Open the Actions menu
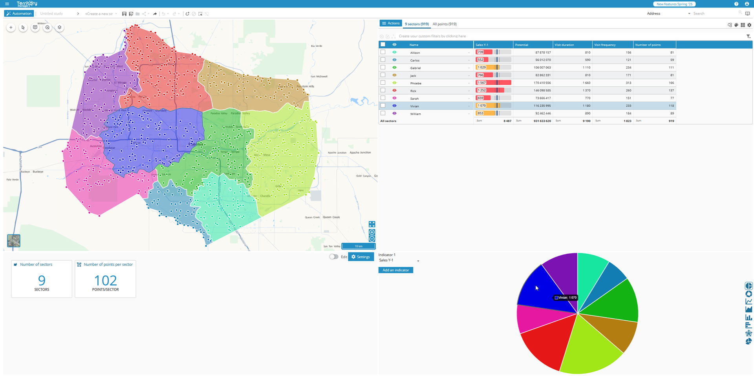This screenshot has width=754, height=376. 390,24
